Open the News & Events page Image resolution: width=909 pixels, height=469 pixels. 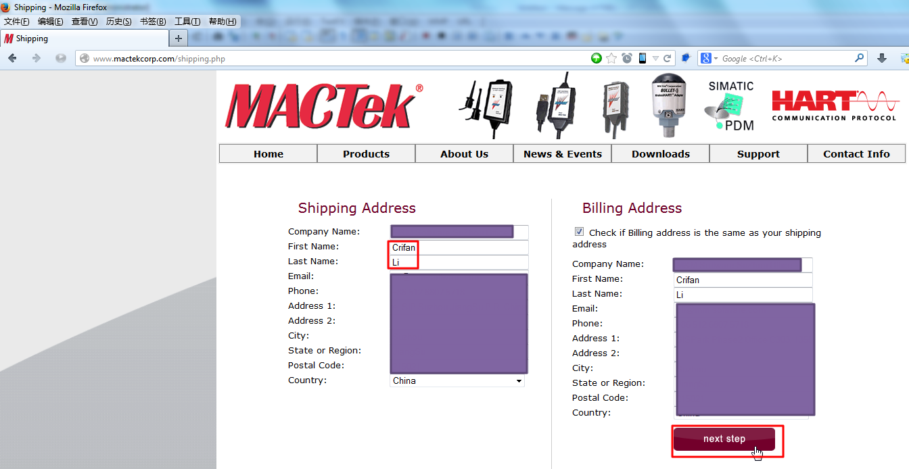pos(562,153)
